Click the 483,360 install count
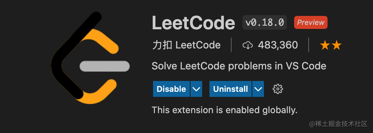The height and width of the screenshot is (133, 373). (278, 45)
